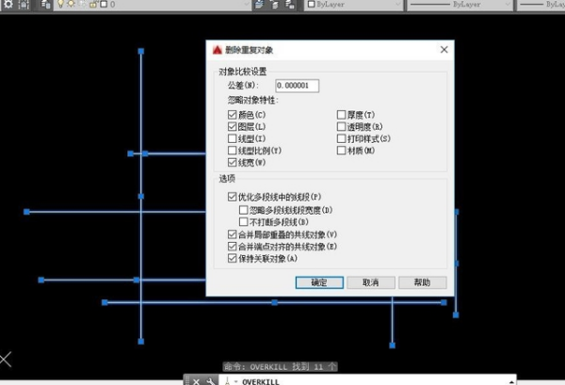The height and width of the screenshot is (385, 565).
Task: Close the command line with its X icon
Action: (x=196, y=381)
